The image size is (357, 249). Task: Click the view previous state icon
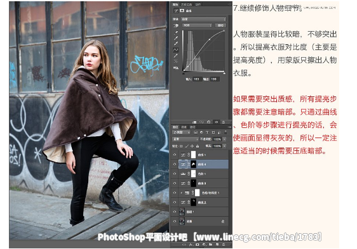coord(202,122)
